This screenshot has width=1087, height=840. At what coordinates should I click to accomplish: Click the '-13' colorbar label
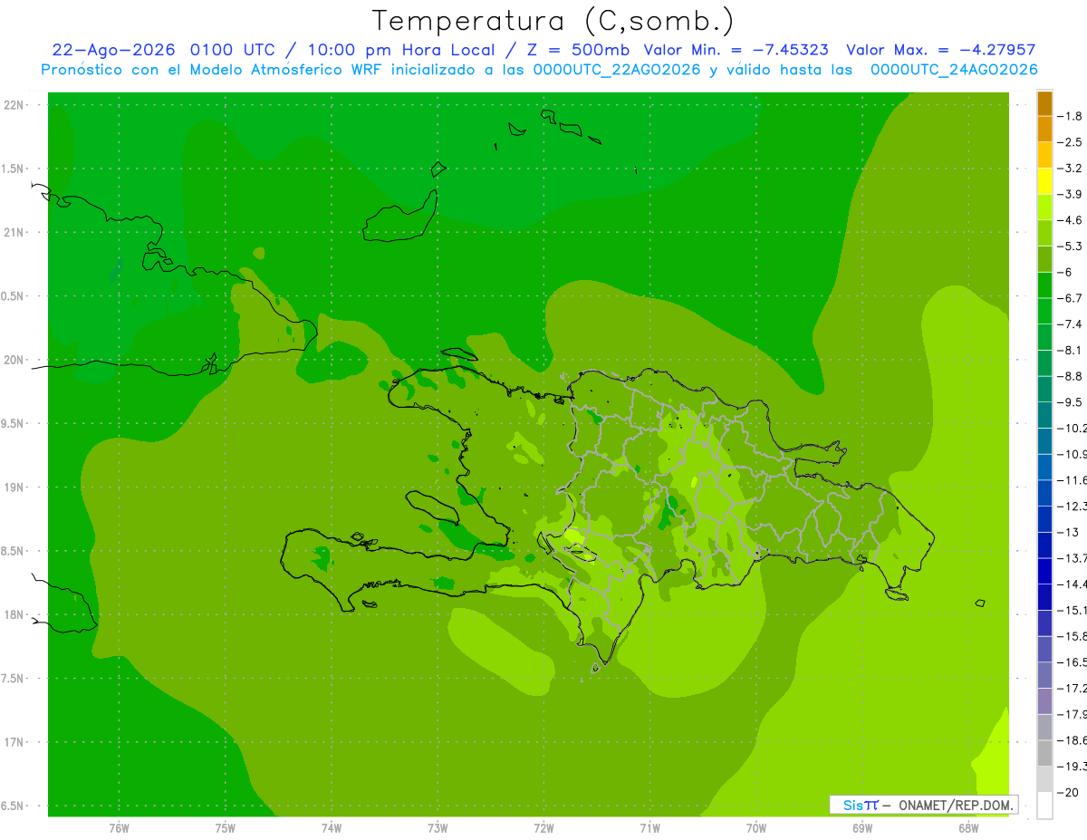tap(1067, 532)
